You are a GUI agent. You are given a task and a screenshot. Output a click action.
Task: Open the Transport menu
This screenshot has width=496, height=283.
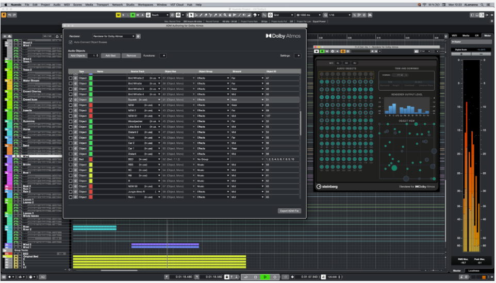[103, 5]
